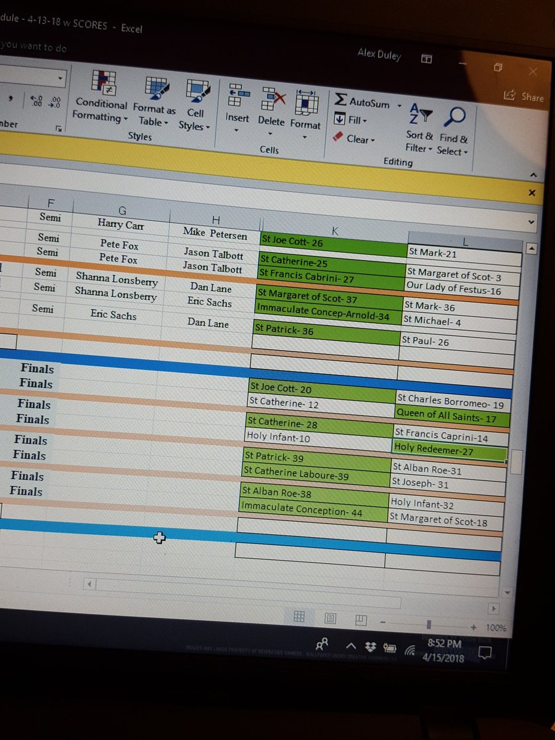Select the column G header
555x740 pixels.
pyautogui.click(x=122, y=211)
